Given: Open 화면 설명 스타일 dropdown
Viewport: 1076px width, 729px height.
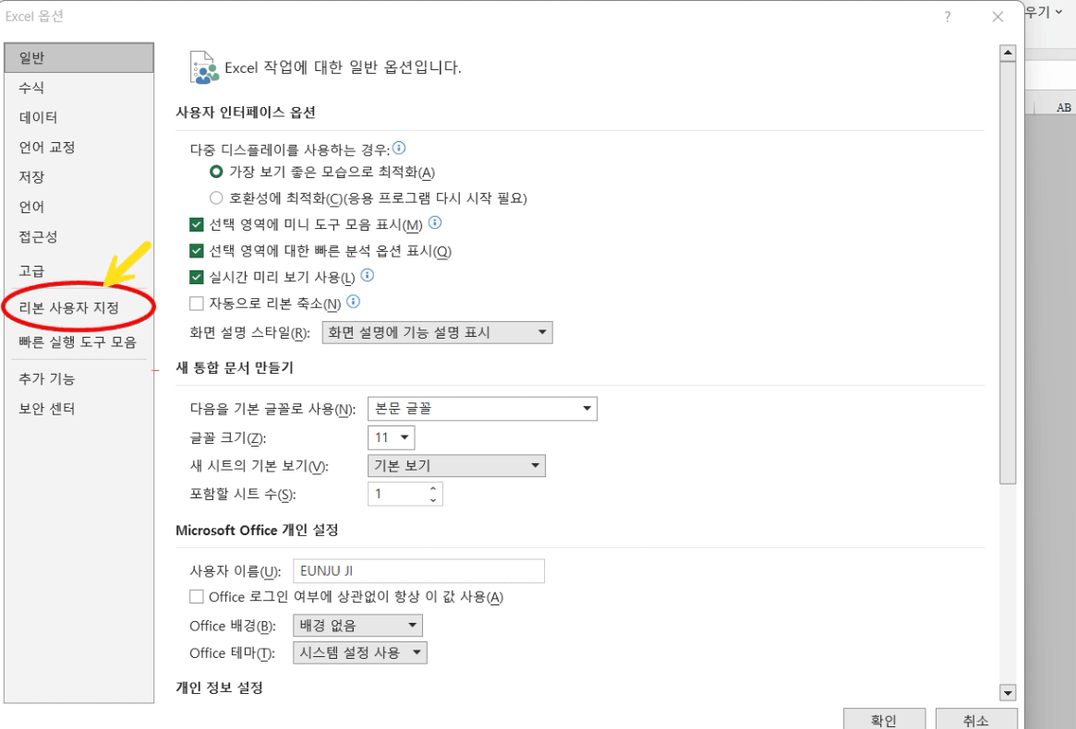Looking at the screenshot, I should (437, 332).
